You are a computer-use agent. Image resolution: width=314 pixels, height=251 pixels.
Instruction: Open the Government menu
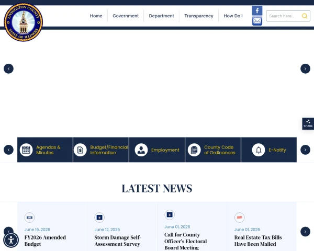[x=126, y=16]
